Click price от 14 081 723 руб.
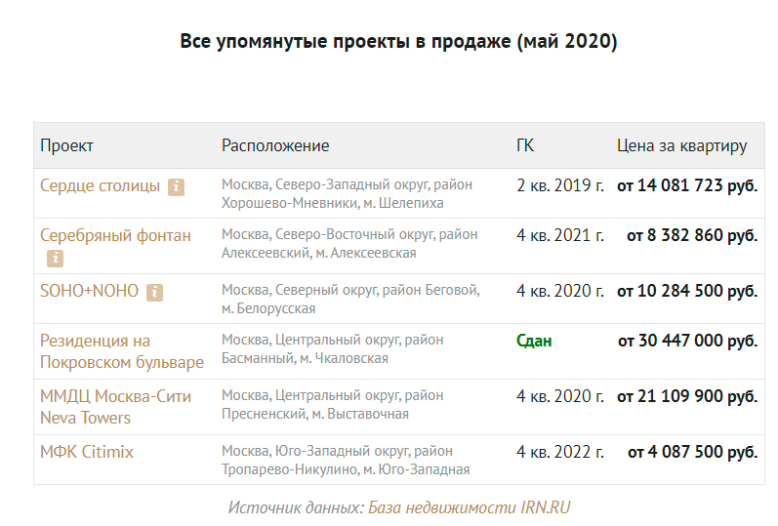Screen dimensions: 778x526 click(x=687, y=185)
